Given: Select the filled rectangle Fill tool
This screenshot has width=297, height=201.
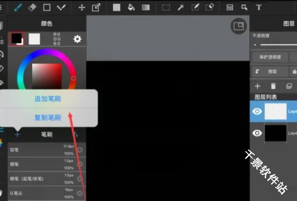Looking at the screenshot, I should pyautogui.click(x=117, y=7).
